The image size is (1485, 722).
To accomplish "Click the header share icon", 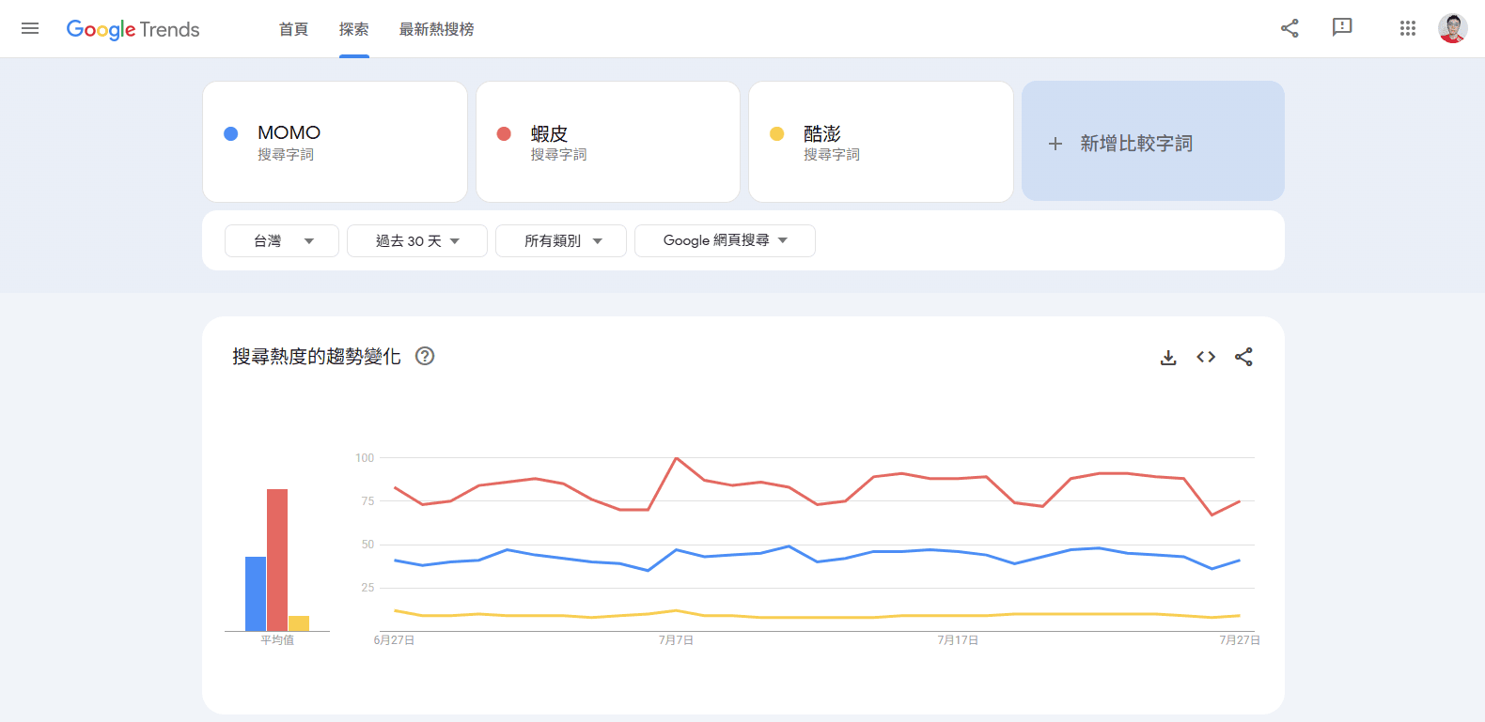I will 1290,28.
